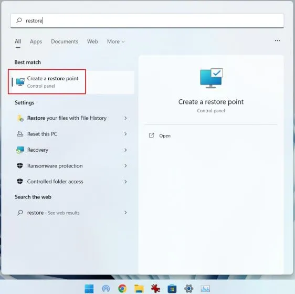Open the blue broadcast app icon on taskbar
Screen dimensions: 295x294
pos(106,288)
